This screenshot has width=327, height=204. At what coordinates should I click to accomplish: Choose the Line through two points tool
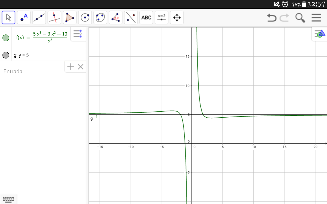coord(39,18)
